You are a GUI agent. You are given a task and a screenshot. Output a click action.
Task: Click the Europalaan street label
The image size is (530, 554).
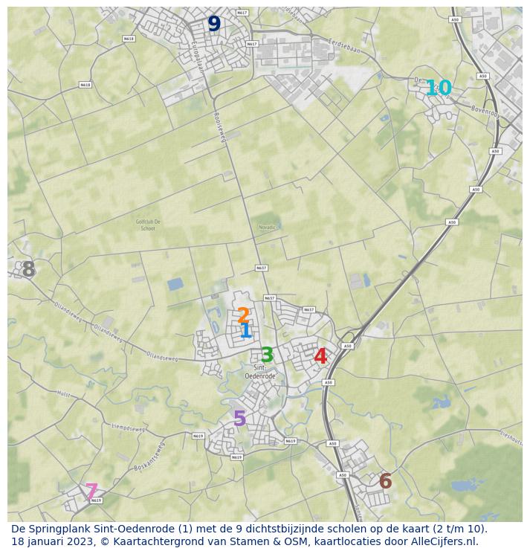[x=197, y=56]
